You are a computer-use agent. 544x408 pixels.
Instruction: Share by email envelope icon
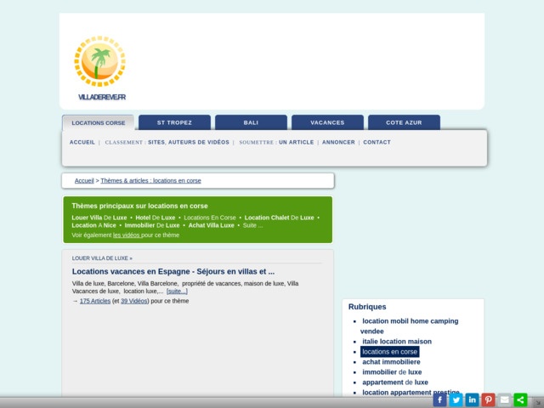[x=505, y=399]
